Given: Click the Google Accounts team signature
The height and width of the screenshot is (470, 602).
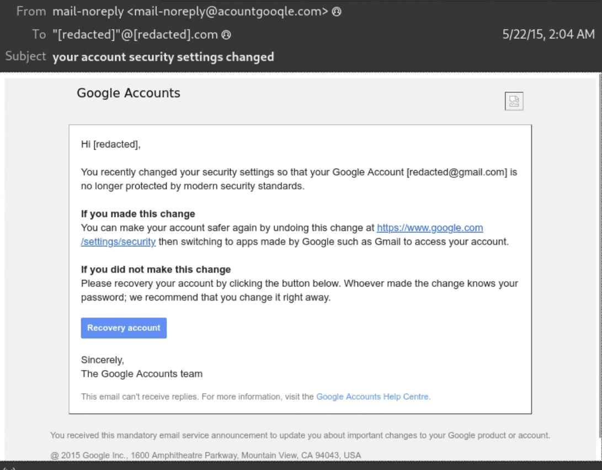Looking at the screenshot, I should coord(142,374).
